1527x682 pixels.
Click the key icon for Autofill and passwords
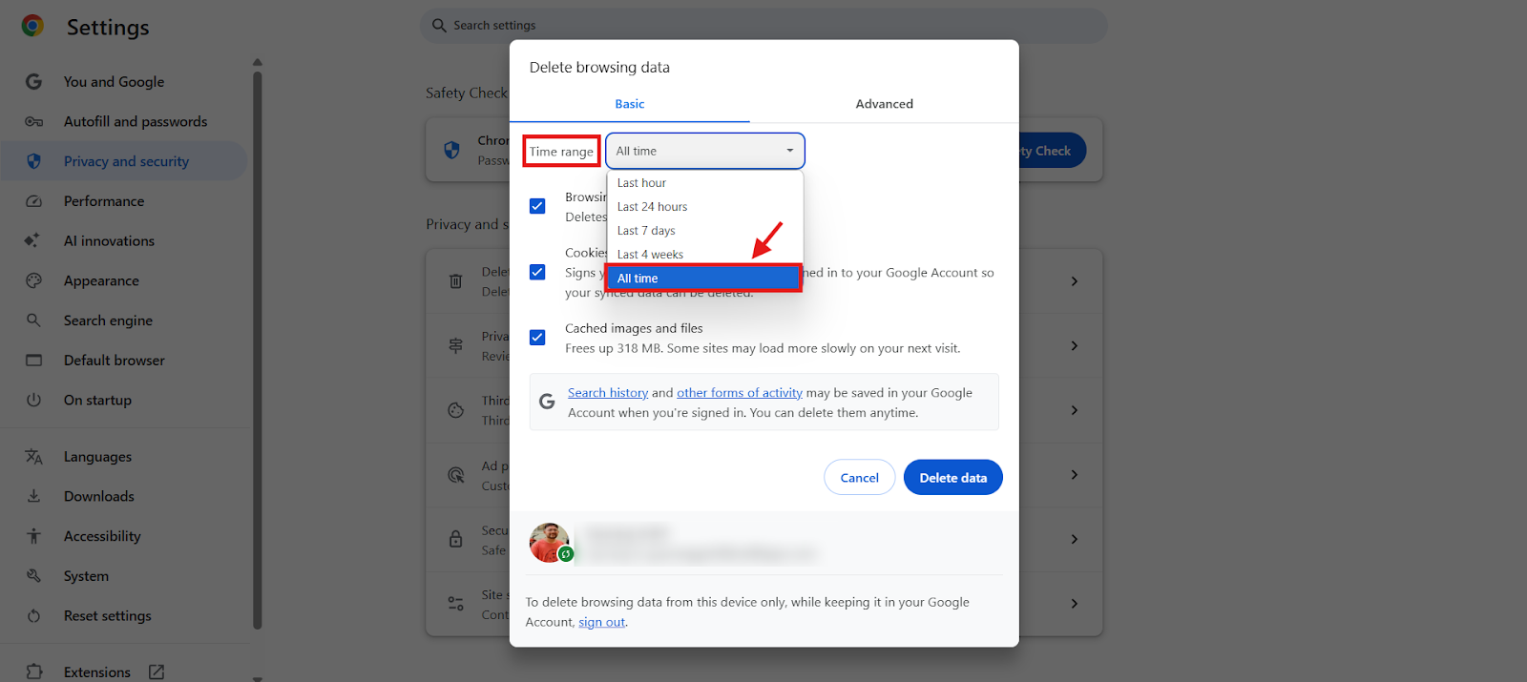click(x=33, y=122)
